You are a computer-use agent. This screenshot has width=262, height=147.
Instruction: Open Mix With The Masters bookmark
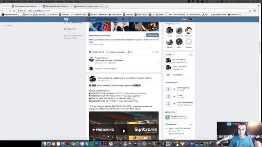tap(98, 15)
